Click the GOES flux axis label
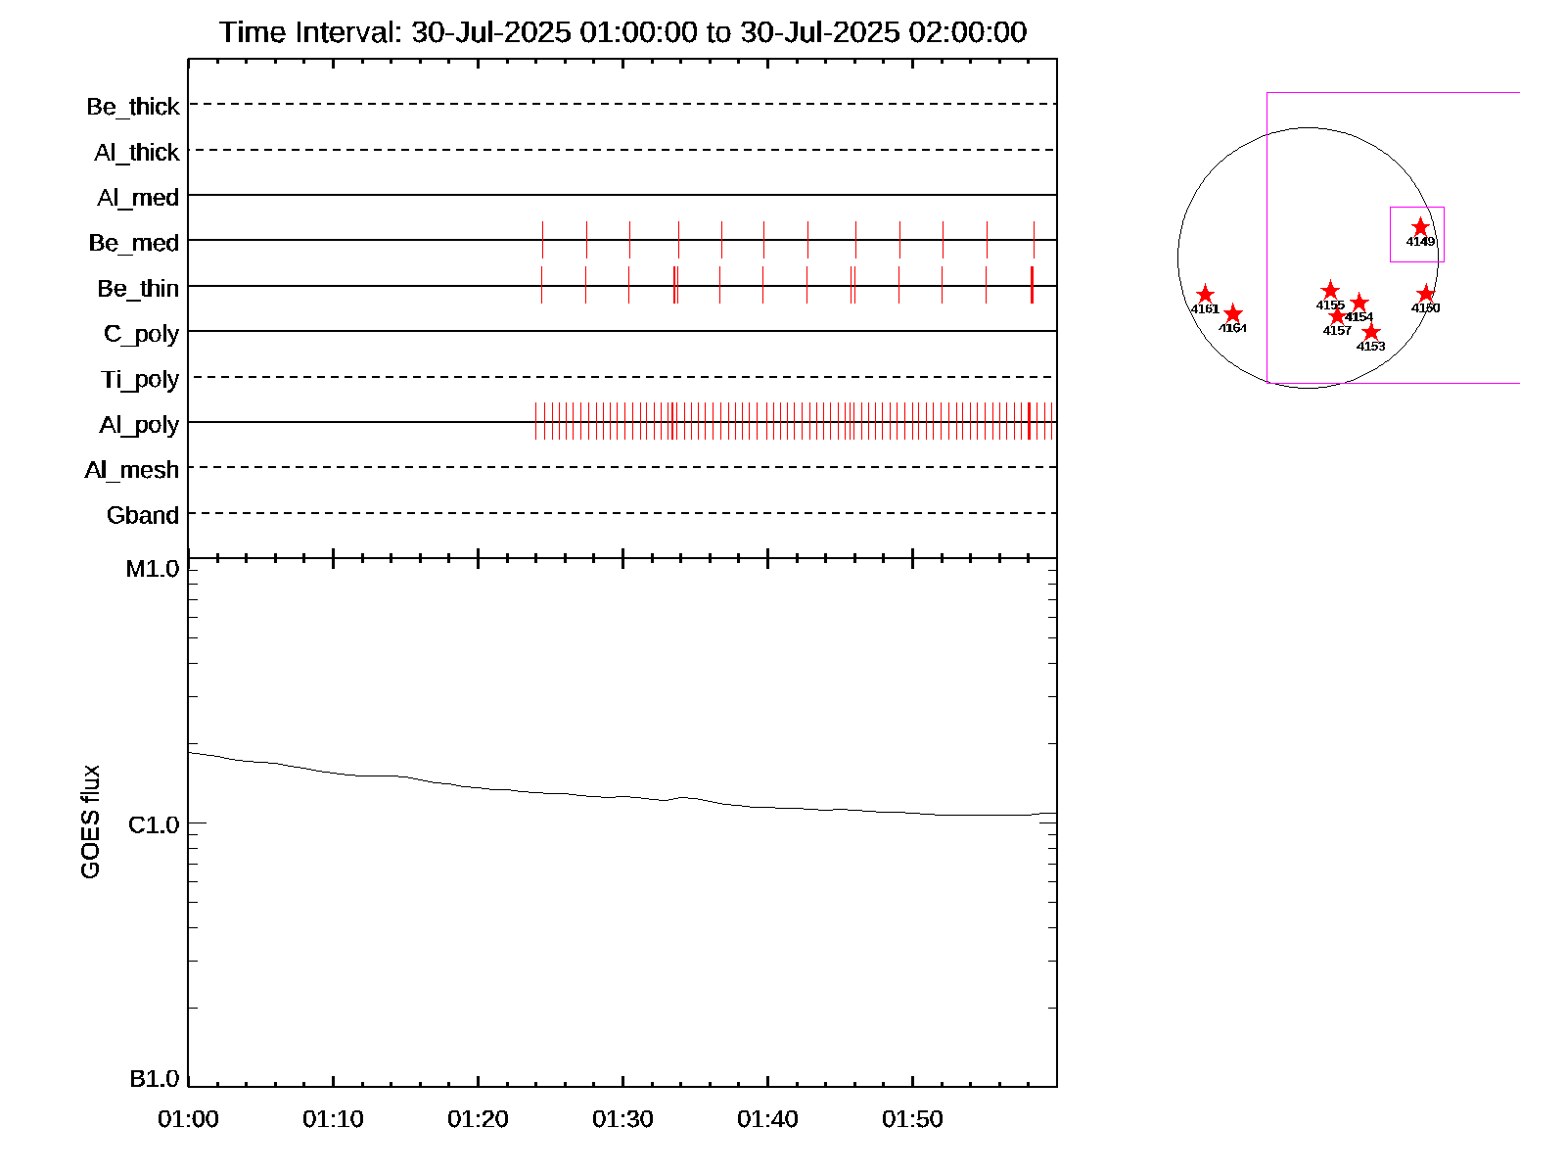1566x1175 pixels. 90,822
